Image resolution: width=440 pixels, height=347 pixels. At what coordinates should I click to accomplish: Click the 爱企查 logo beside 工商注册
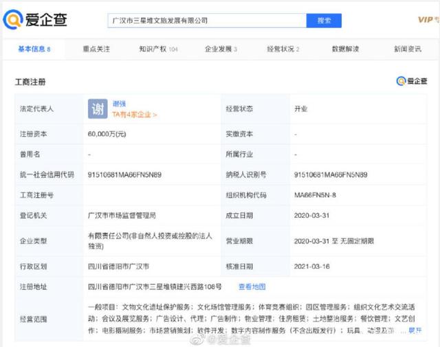[x=412, y=81]
